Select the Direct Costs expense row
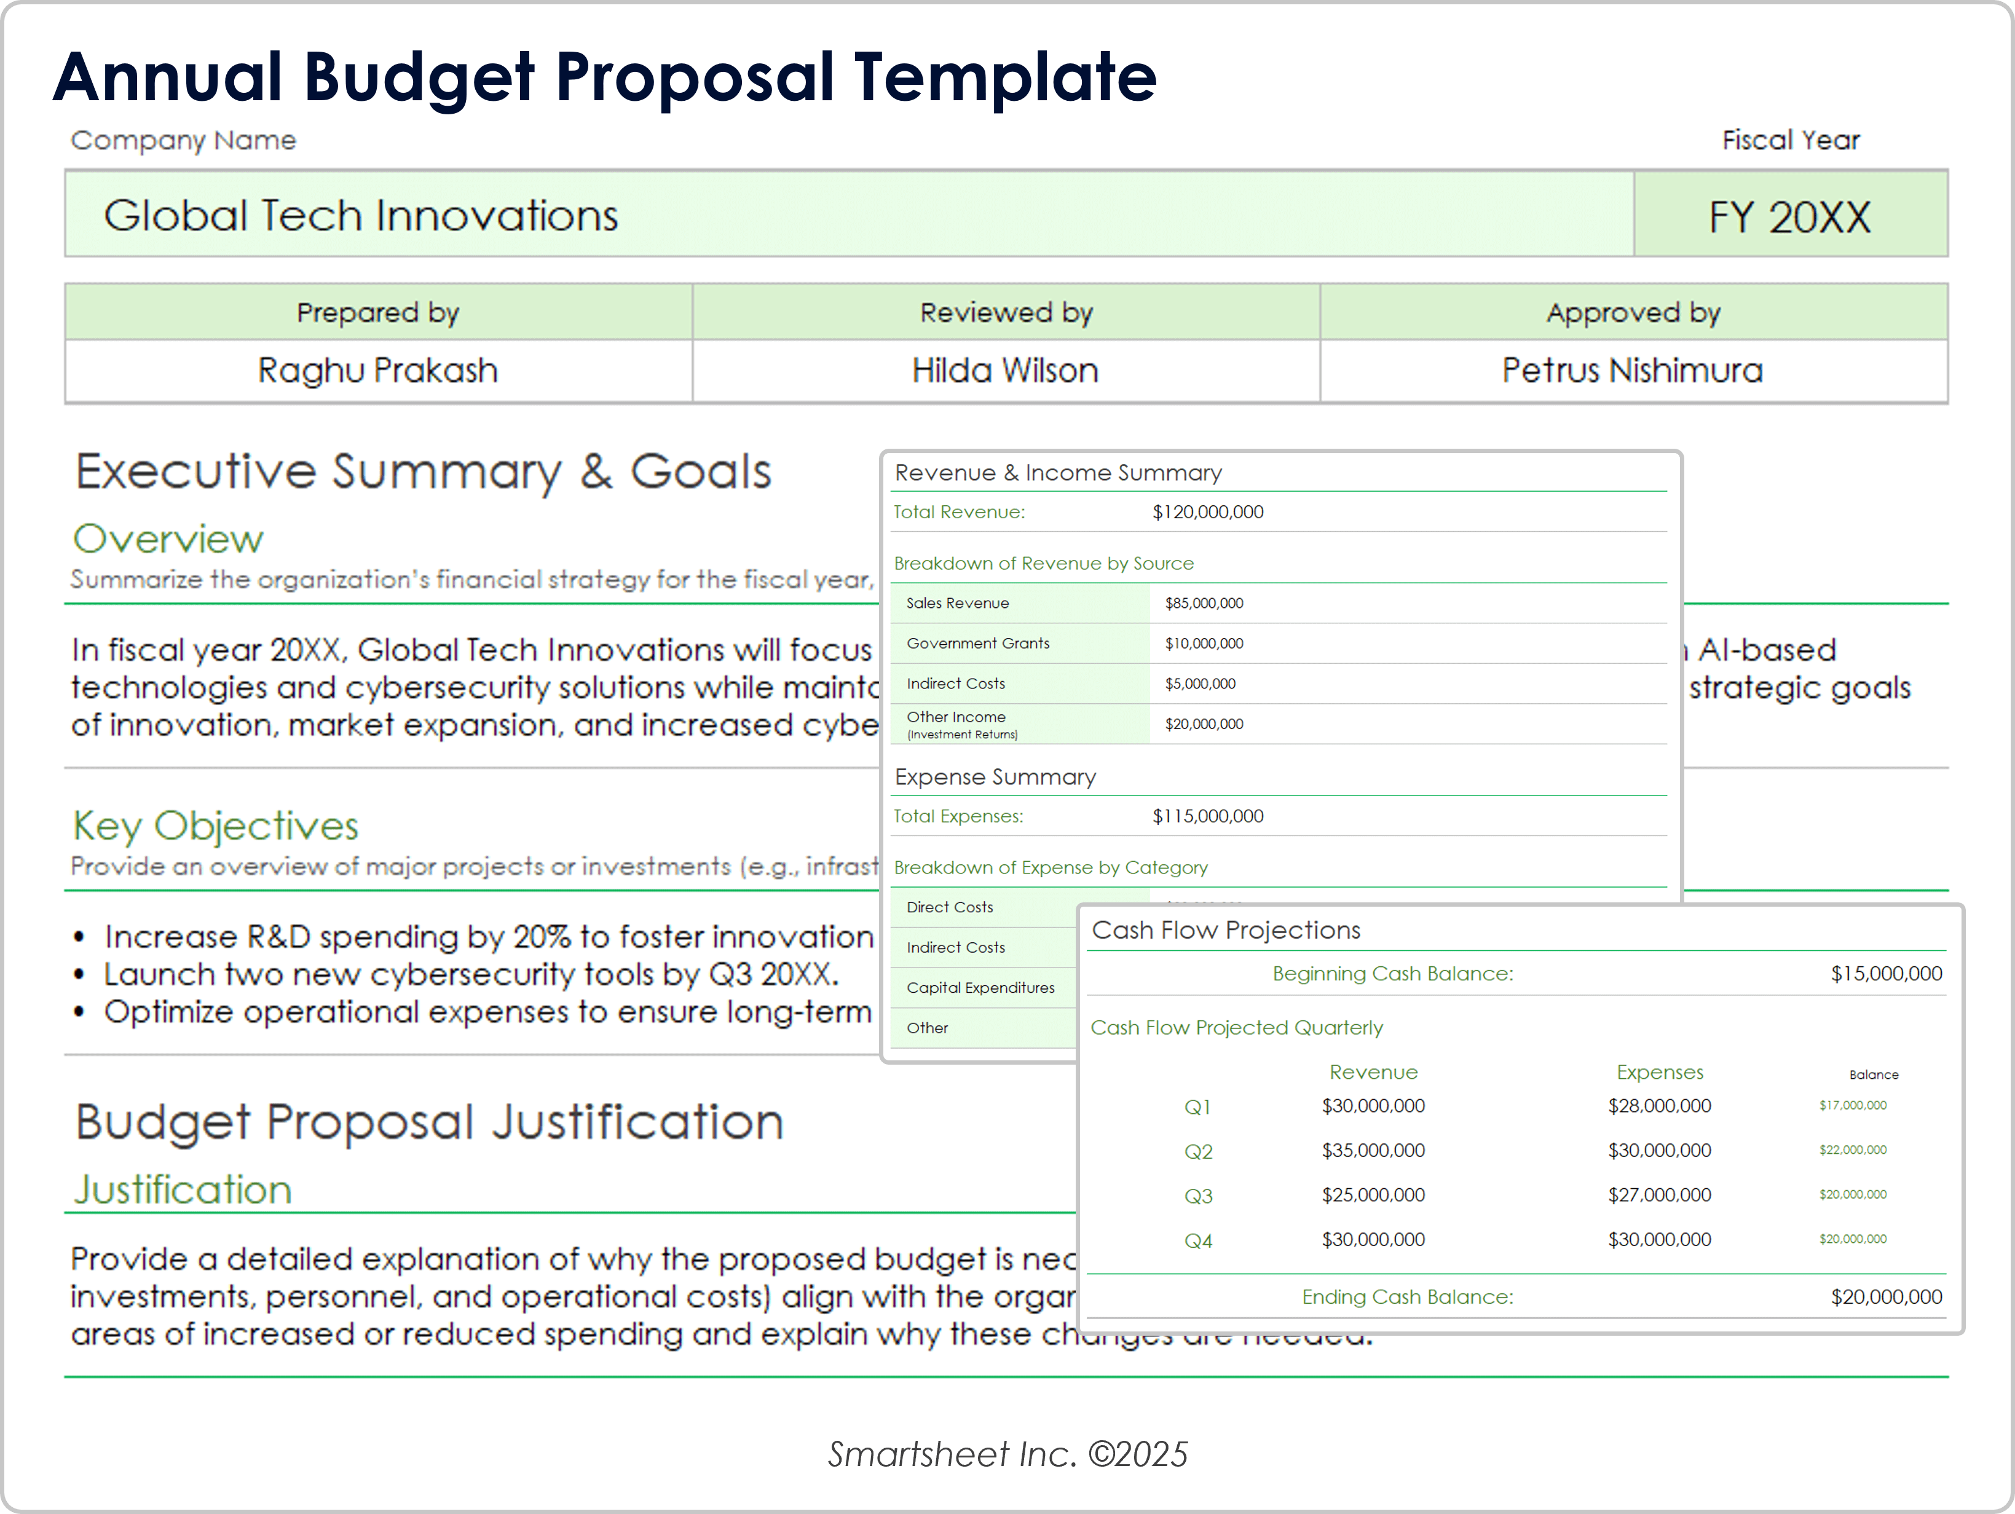 coord(984,907)
